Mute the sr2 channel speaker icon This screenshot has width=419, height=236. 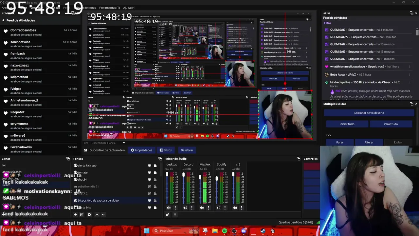click(235, 208)
